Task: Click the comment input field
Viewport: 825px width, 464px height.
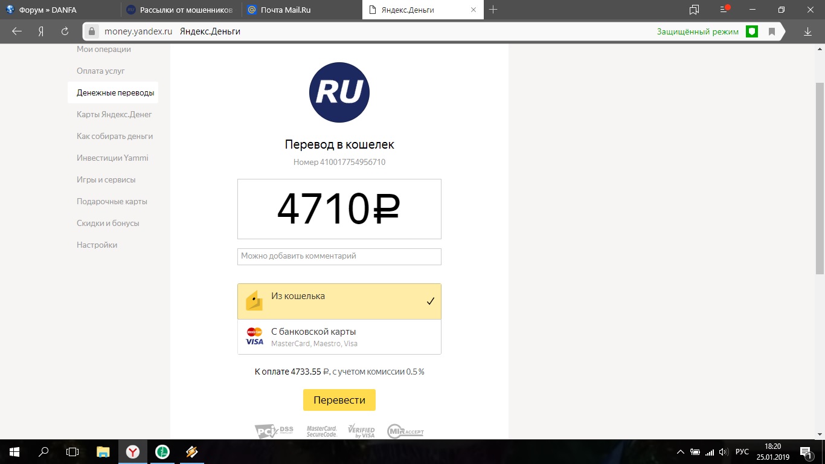Action: [x=339, y=256]
